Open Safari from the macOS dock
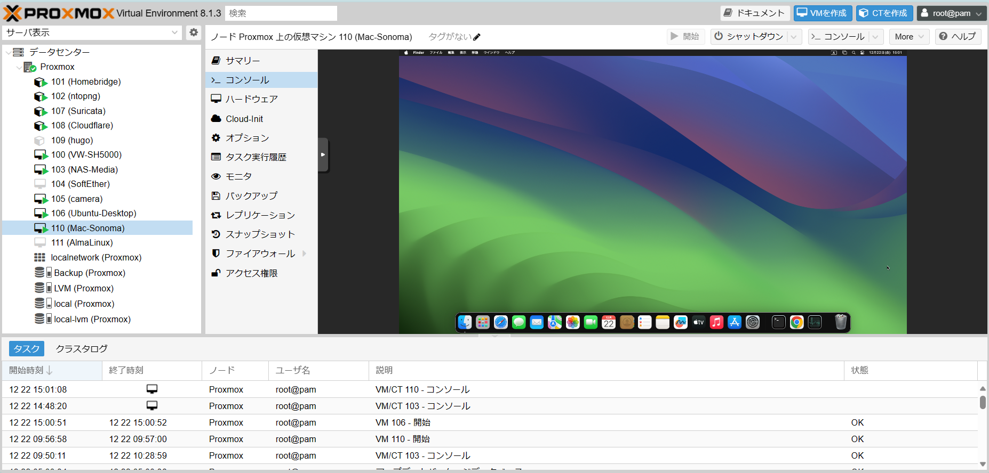The height and width of the screenshot is (473, 989). 500,322
